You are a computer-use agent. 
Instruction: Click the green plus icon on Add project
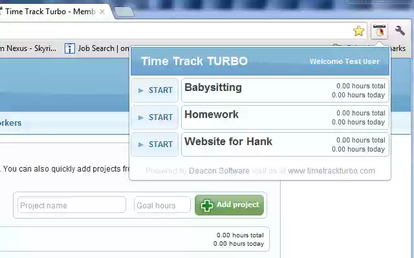[x=207, y=205]
